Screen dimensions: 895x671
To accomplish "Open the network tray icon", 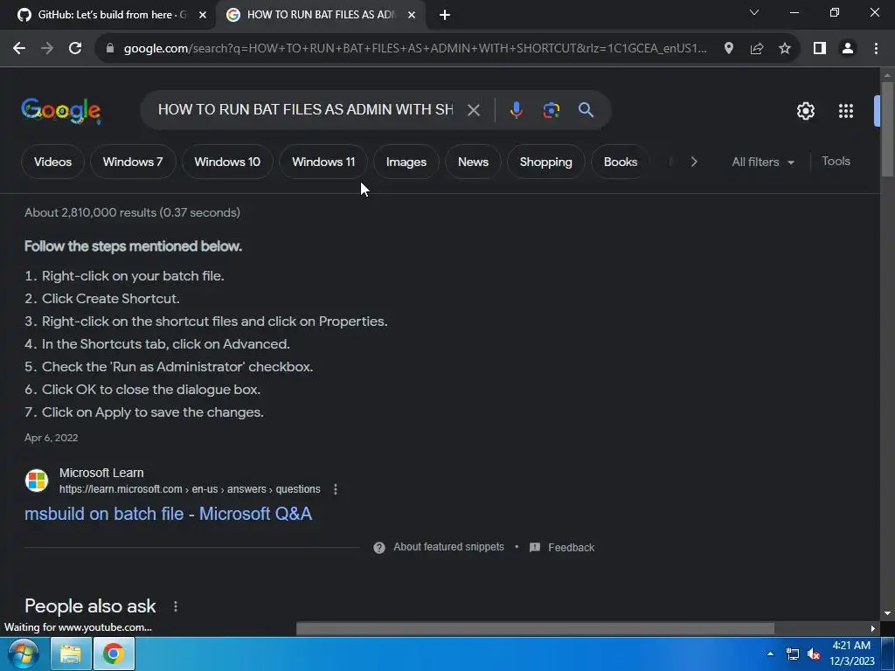I will click(x=792, y=654).
